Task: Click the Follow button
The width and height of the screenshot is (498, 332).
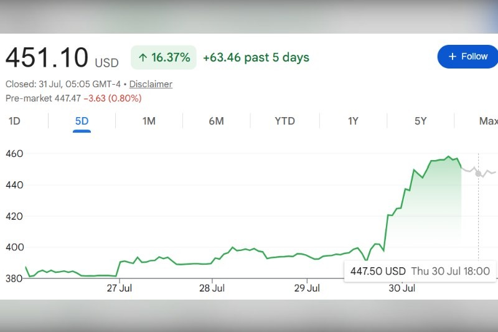Action: [467, 57]
